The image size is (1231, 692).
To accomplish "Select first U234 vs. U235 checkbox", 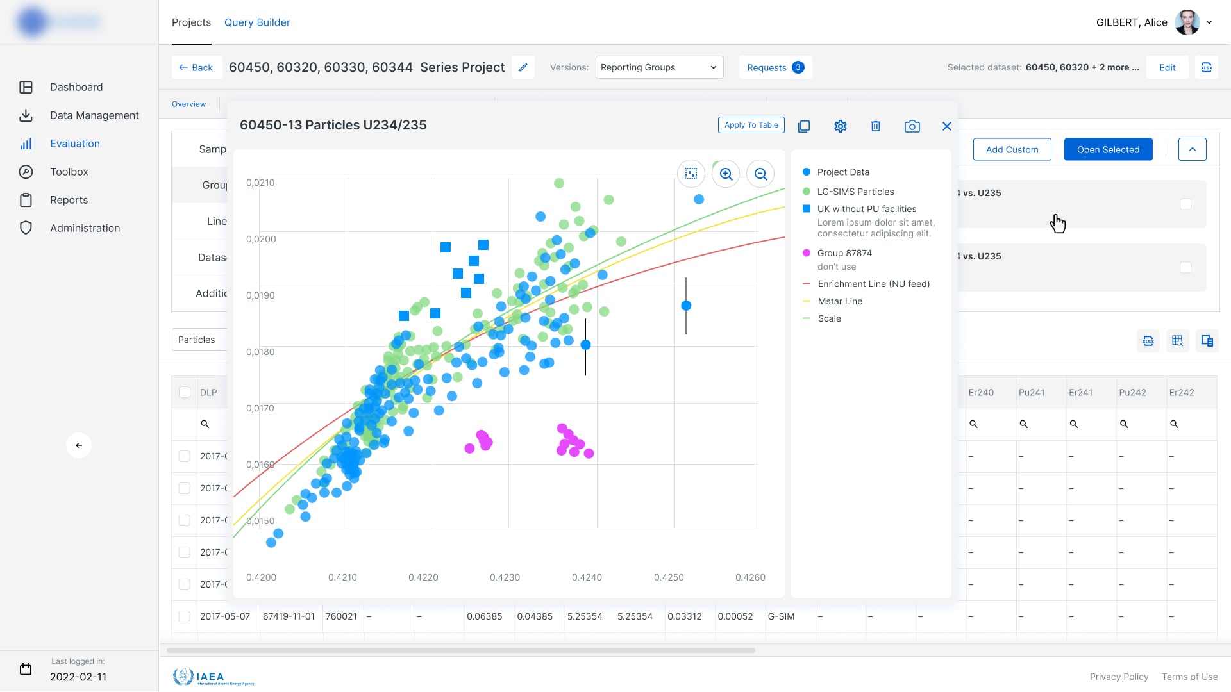I will pos(1185,204).
